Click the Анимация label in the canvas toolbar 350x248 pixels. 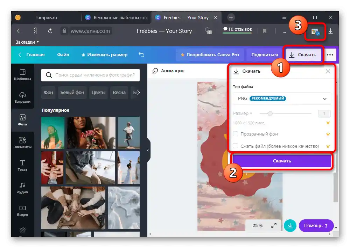point(173,71)
